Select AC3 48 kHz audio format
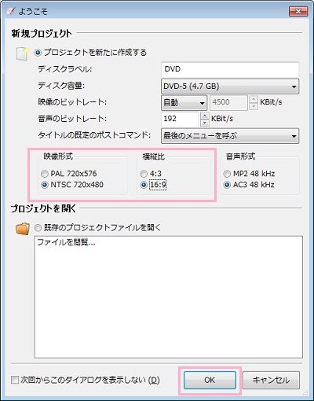314x401 pixels. pyautogui.click(x=227, y=185)
